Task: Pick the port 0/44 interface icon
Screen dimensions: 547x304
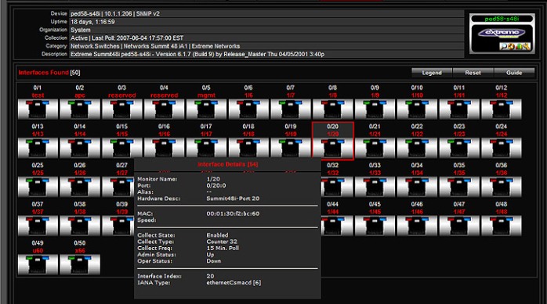Action: [337, 226]
